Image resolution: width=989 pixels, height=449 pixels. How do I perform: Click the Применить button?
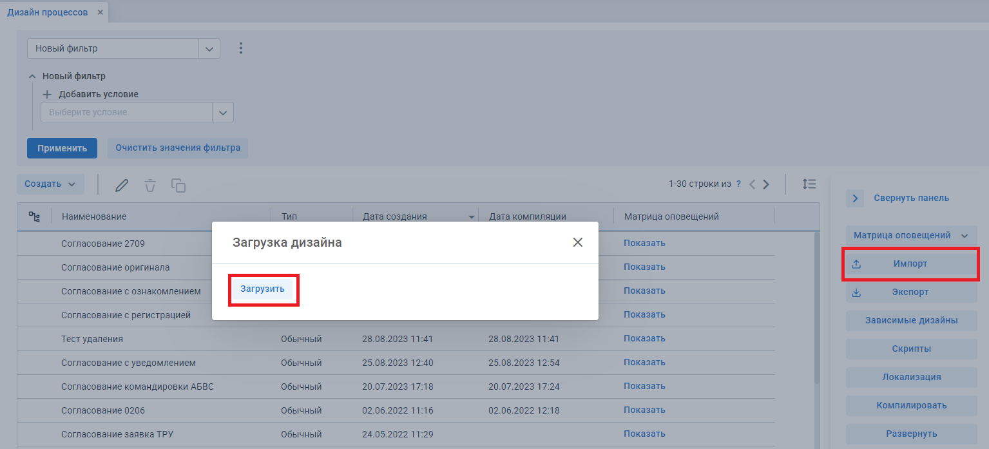62,148
